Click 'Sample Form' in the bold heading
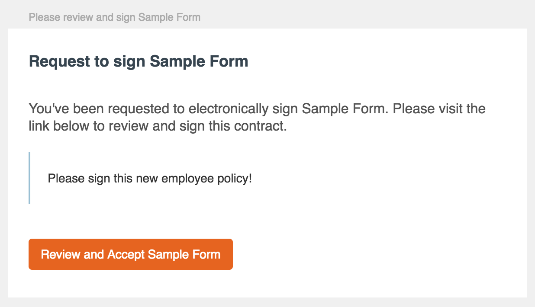The image size is (535, 307). [x=199, y=61]
